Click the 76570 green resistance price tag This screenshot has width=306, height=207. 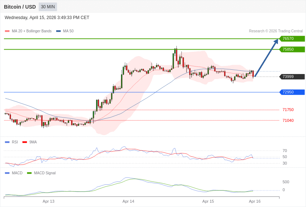click(292, 39)
